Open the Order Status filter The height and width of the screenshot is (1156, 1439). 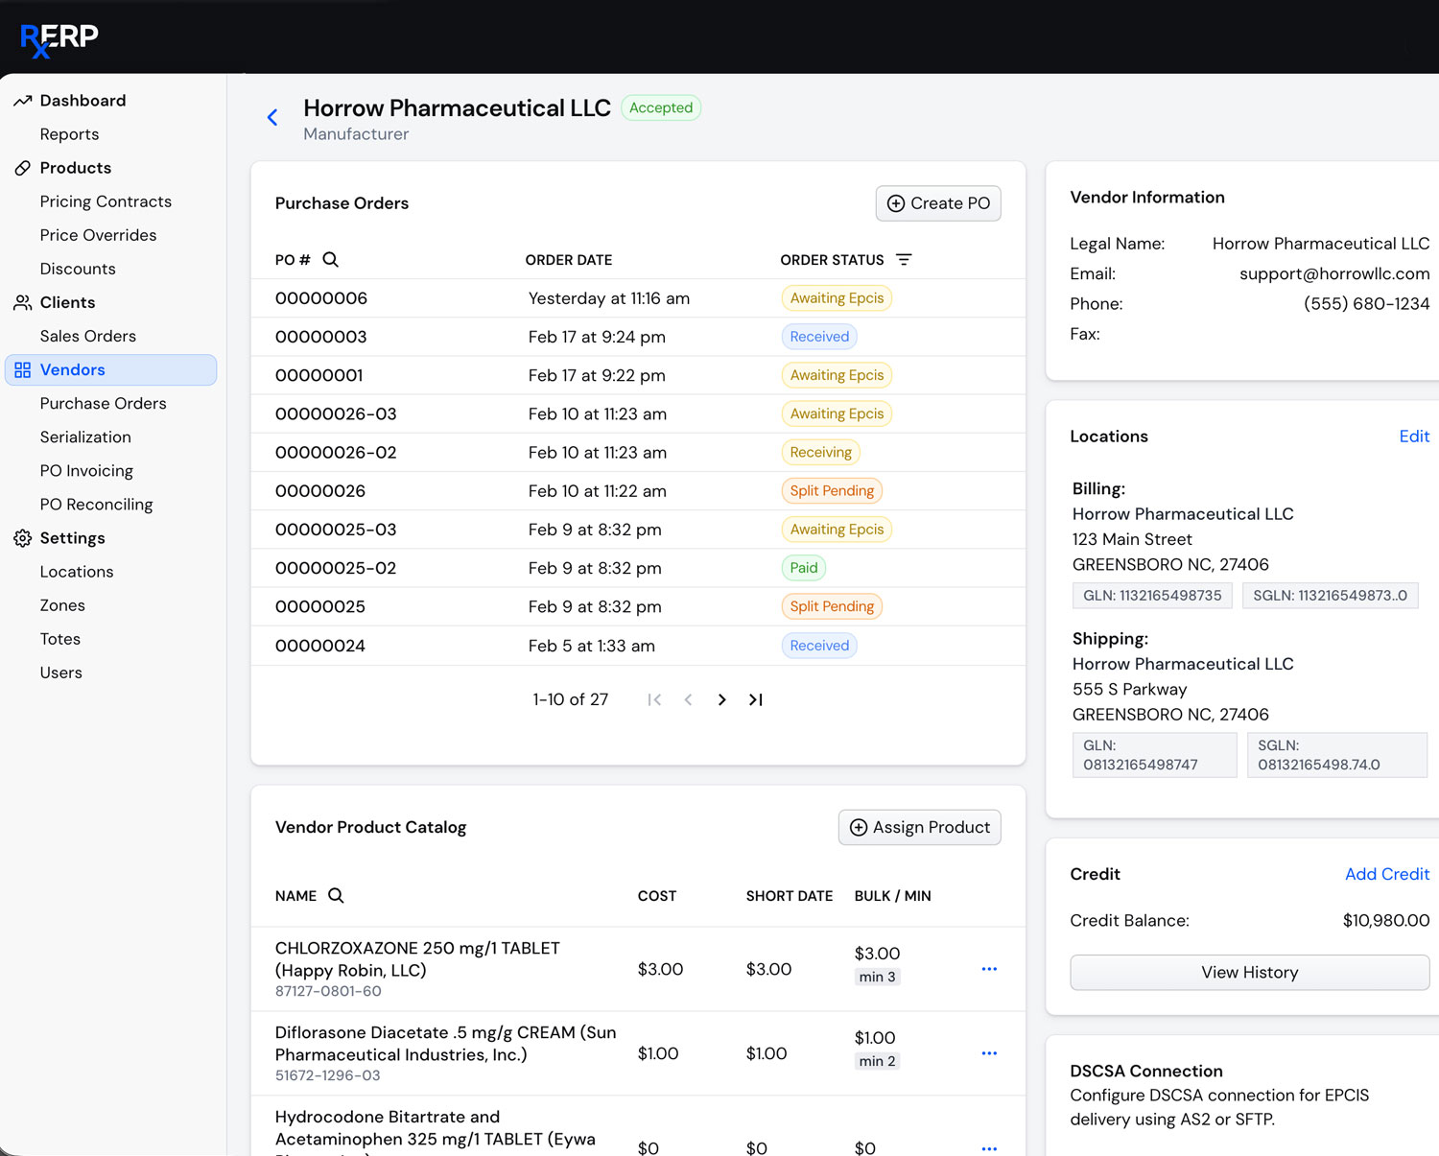904,260
